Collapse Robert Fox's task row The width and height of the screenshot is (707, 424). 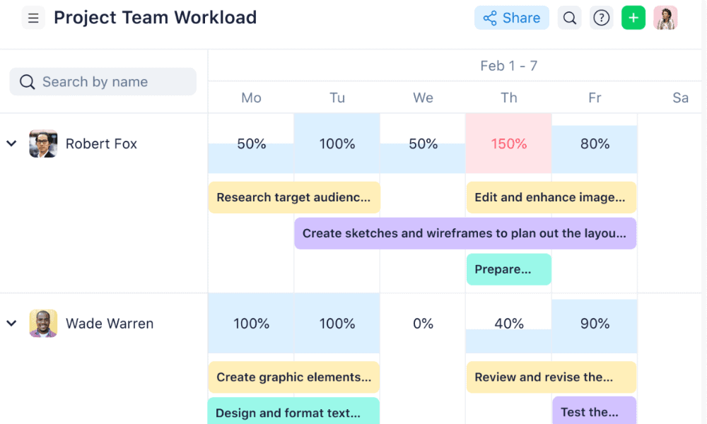[x=11, y=143]
